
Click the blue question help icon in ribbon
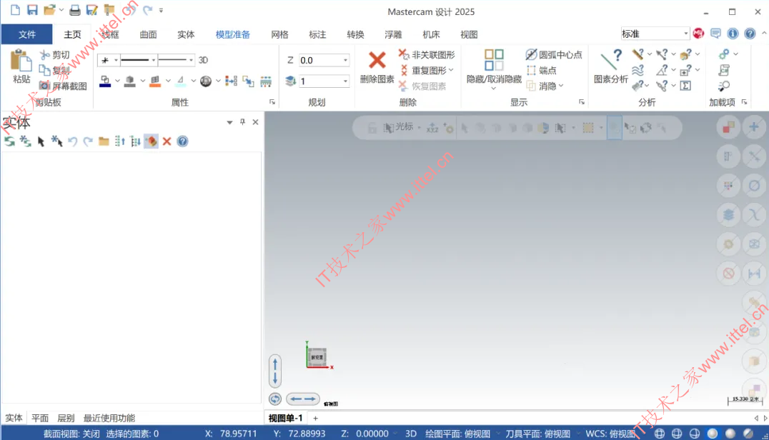pyautogui.click(x=750, y=34)
